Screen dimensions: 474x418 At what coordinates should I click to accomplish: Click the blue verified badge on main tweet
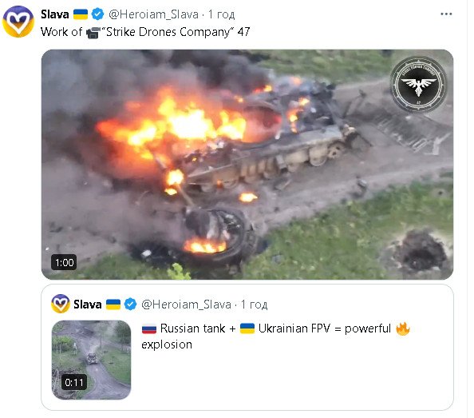point(97,14)
